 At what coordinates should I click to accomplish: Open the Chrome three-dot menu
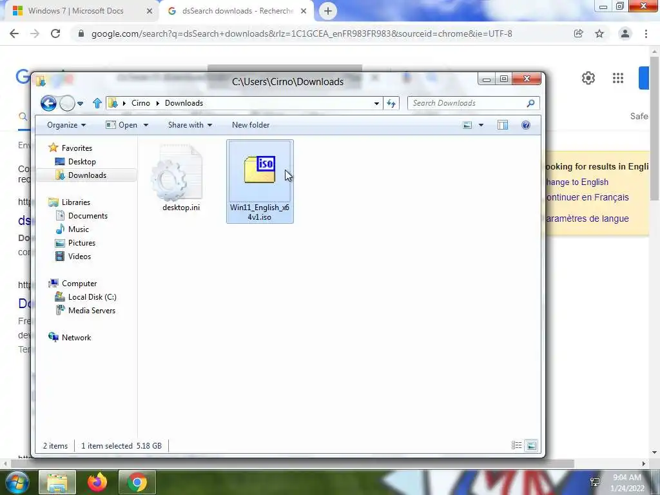[646, 34]
